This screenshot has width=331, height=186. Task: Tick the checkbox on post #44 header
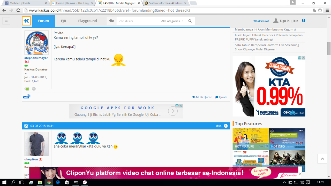pos(26,126)
